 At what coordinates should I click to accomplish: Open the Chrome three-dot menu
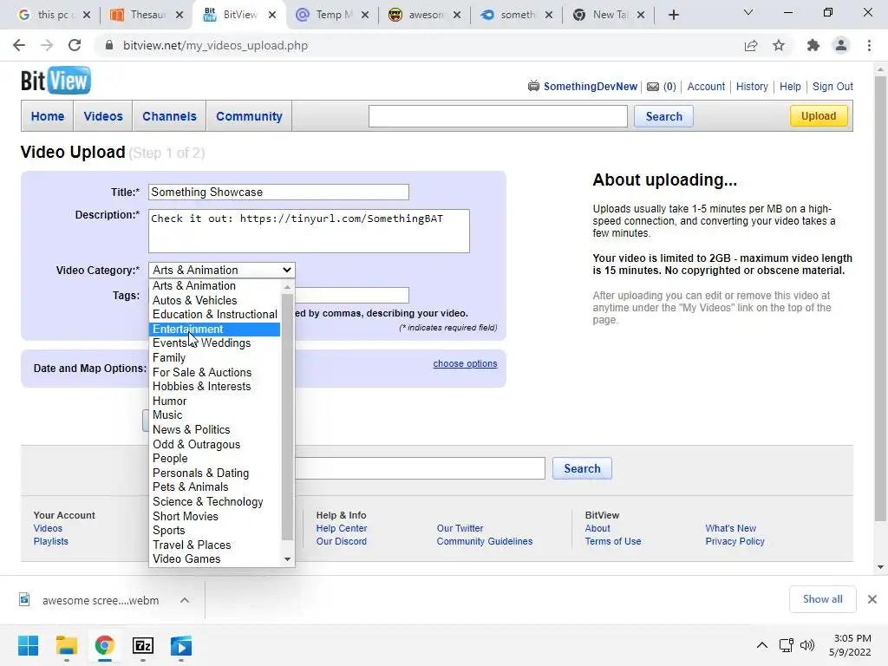pos(869,45)
